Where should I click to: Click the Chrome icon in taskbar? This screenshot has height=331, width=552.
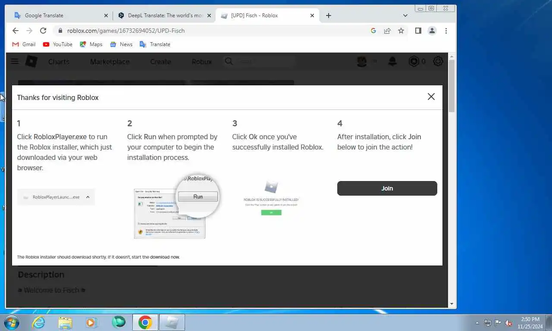pos(145,322)
